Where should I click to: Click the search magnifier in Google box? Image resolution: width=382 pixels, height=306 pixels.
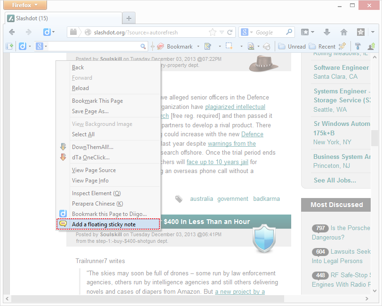coord(289,32)
